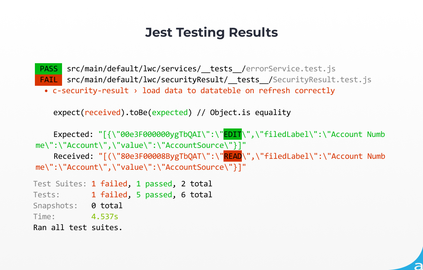Image resolution: width=423 pixels, height=270 pixels.
Task: Click the green PASS badge
Action: [x=49, y=69]
